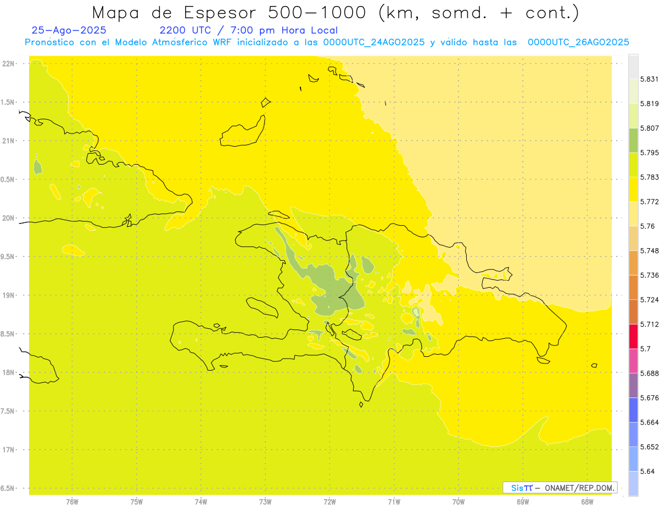Pick the pale yellow legend swatch above 5.76
659x509 pixels.
point(633,214)
